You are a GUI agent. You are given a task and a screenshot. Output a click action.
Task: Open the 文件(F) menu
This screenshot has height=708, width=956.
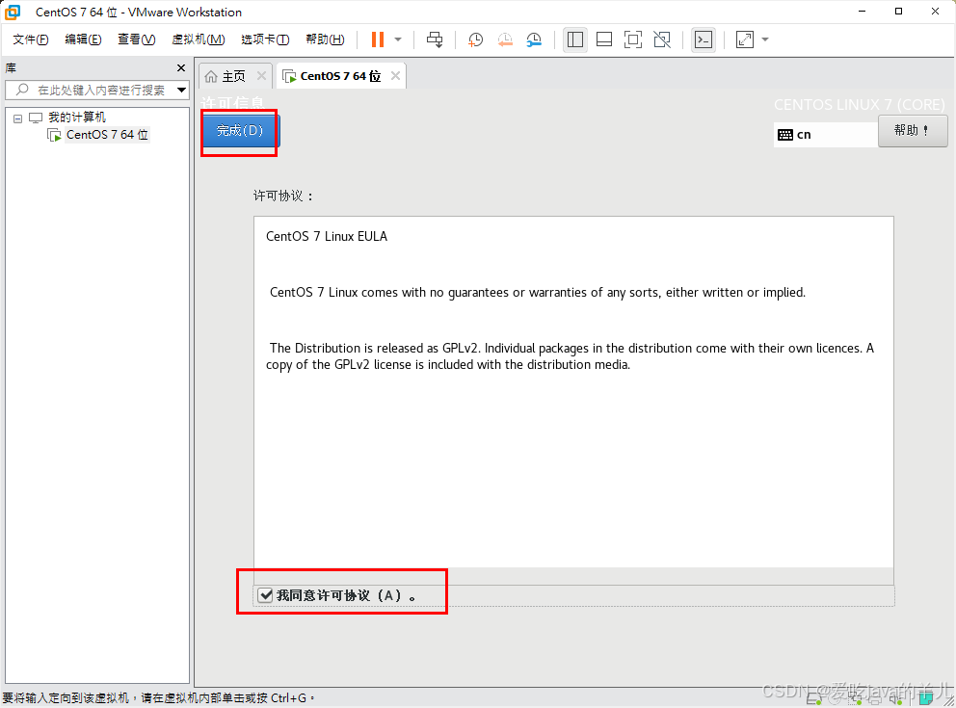coord(31,39)
